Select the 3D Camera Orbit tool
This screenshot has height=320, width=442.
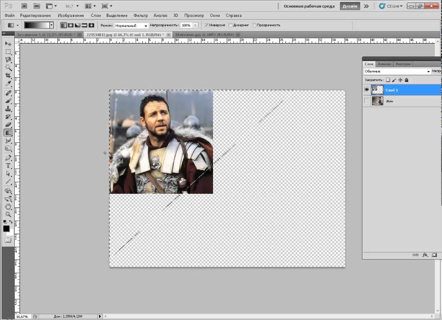[x=8, y=199]
